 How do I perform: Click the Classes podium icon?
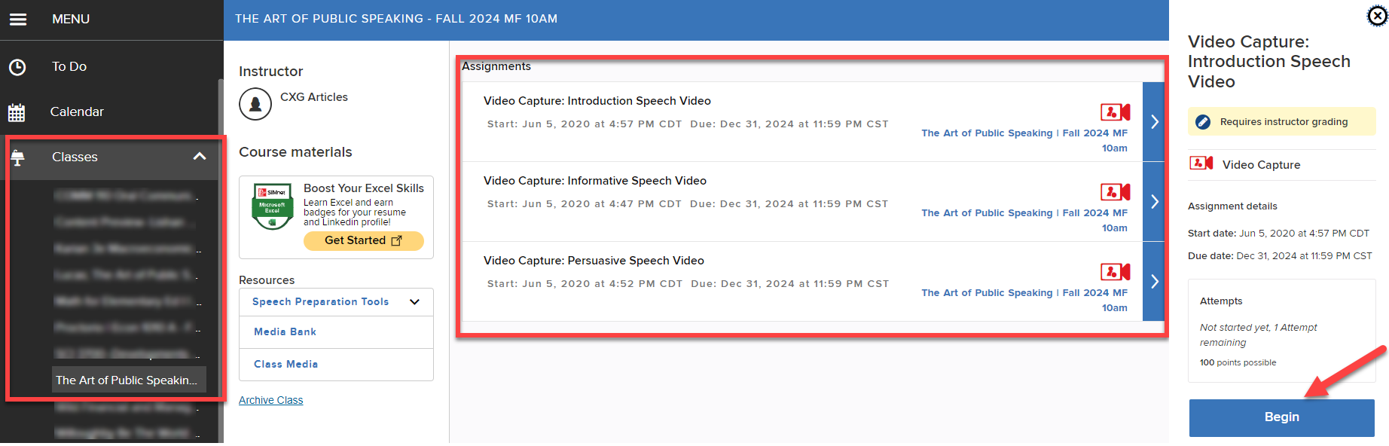click(x=17, y=157)
